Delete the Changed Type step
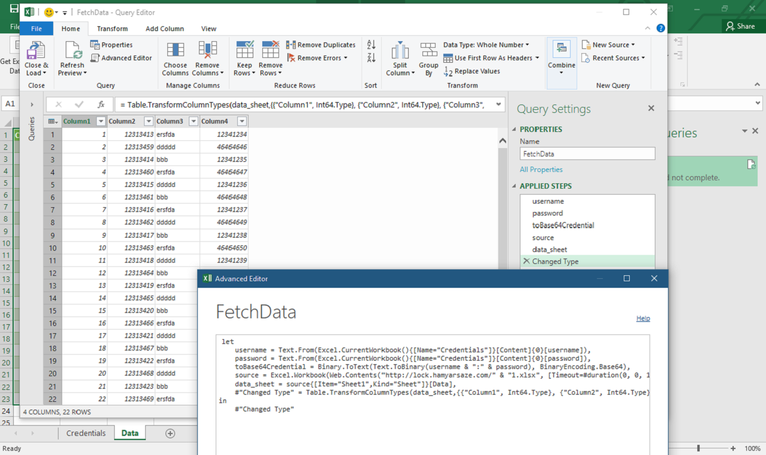 point(526,262)
